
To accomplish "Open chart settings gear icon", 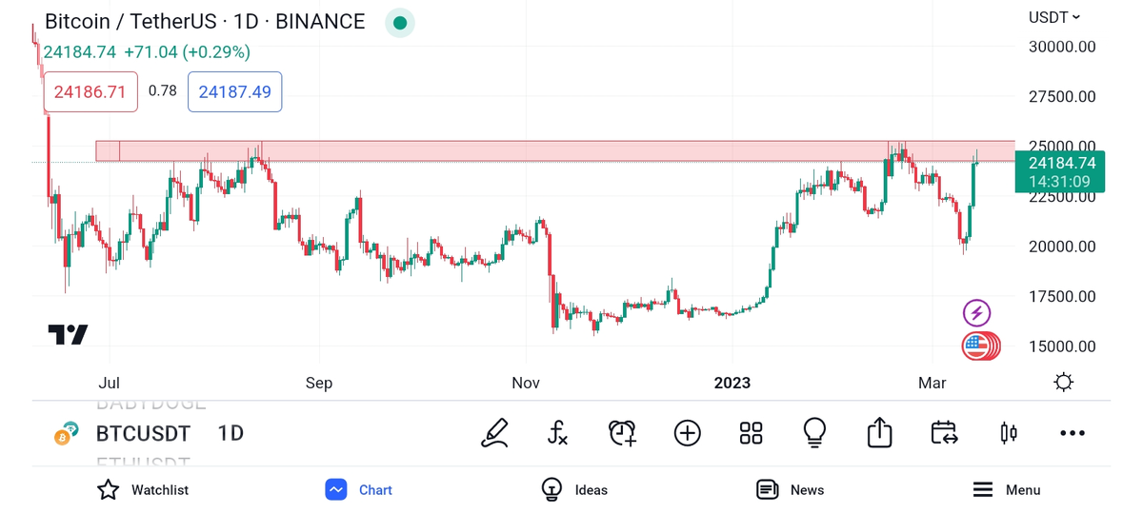I will [1064, 383].
